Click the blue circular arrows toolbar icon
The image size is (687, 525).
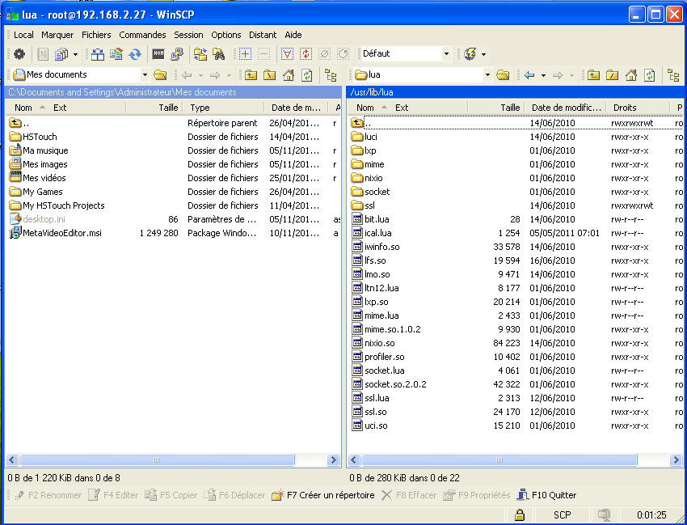(x=135, y=54)
